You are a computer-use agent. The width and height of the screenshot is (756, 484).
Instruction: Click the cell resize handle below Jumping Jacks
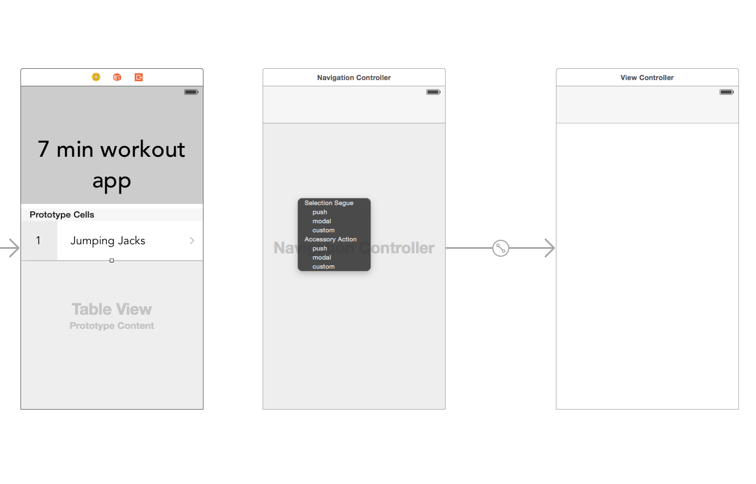point(111,261)
